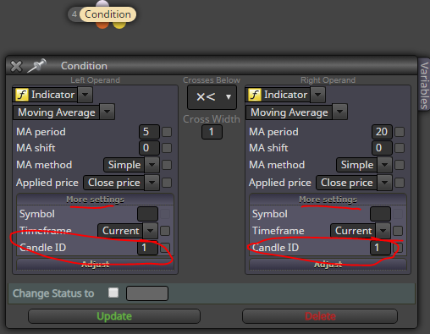
Task: Click the Left Operand Candle ID field
Action: [147, 248]
